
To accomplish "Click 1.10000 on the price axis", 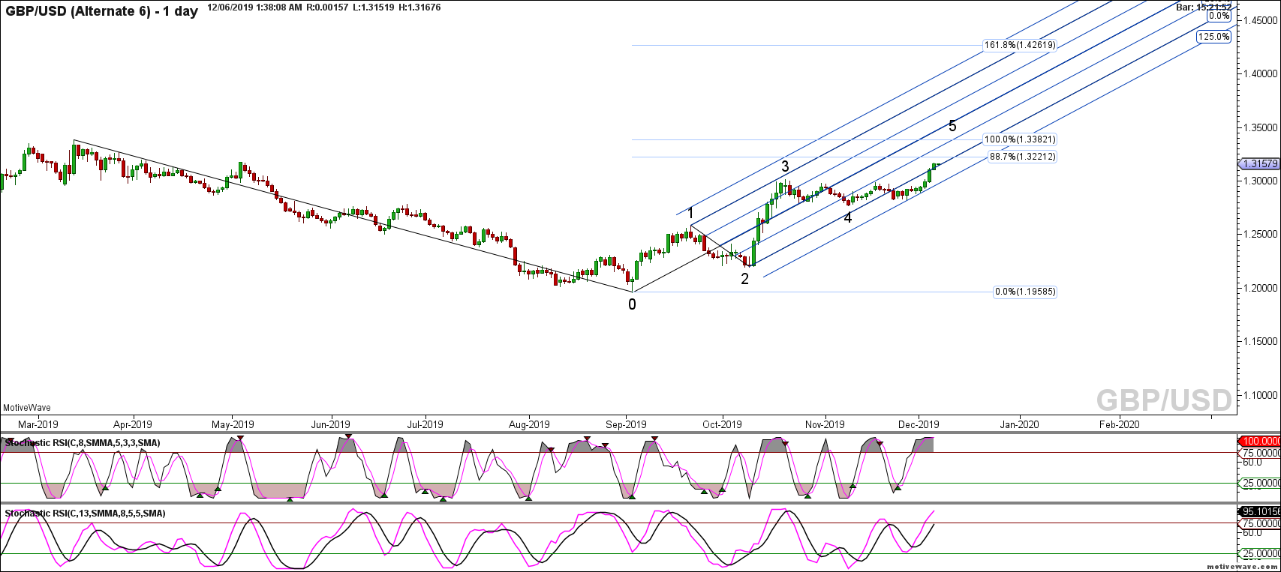I will point(1258,395).
